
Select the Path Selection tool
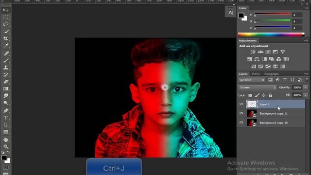(6, 125)
